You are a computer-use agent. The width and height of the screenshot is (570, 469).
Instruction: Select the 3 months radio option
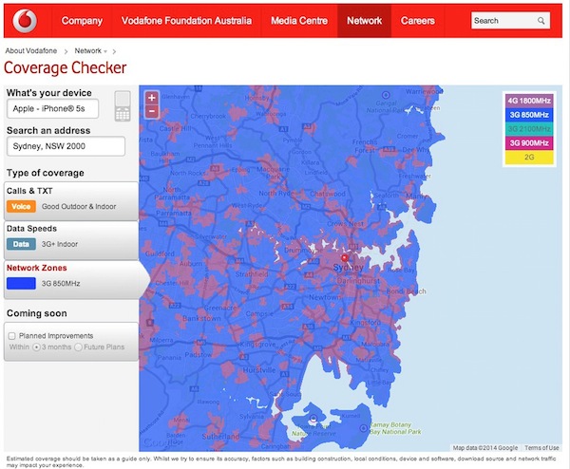[36, 347]
